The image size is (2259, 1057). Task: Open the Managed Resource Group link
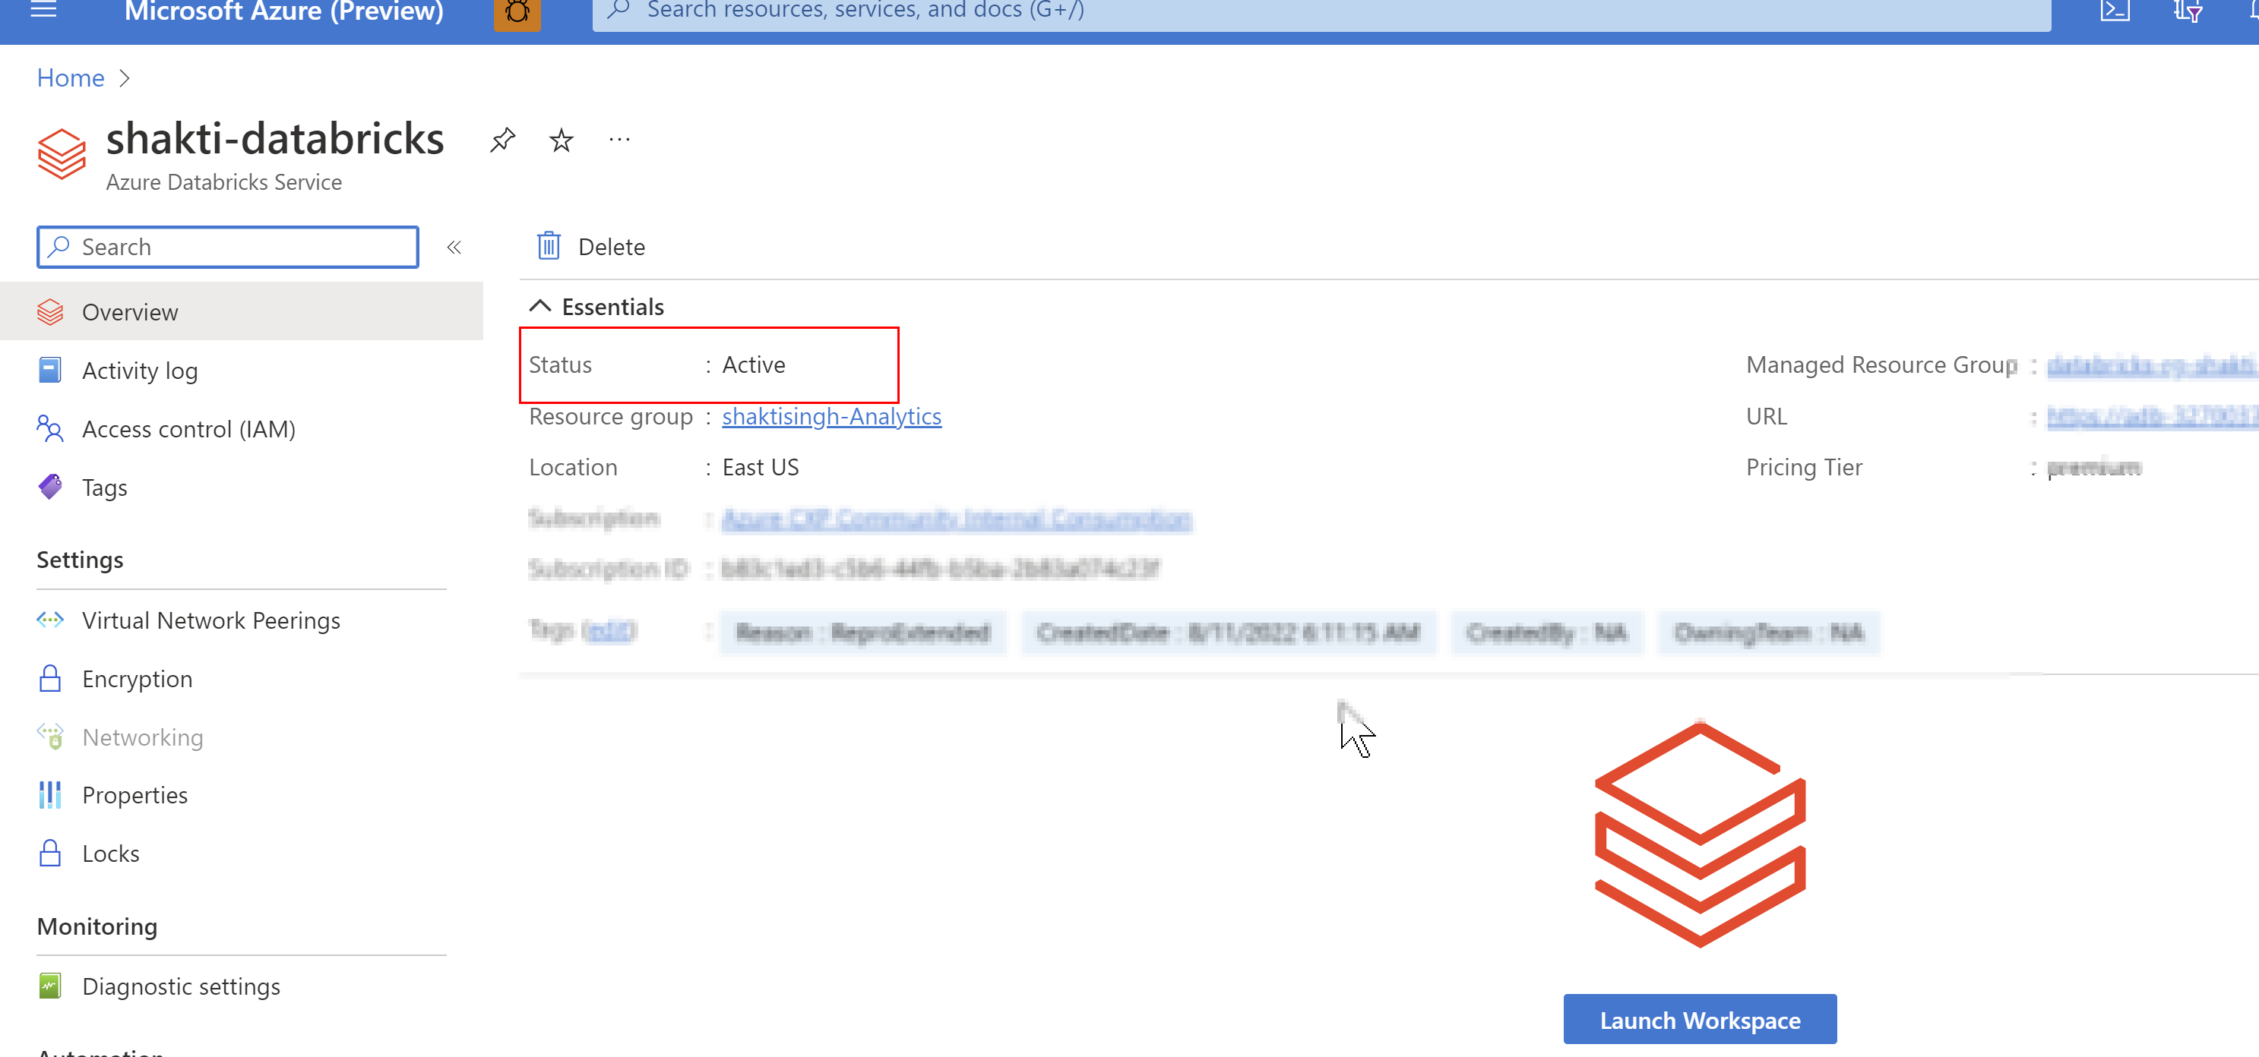point(2152,365)
